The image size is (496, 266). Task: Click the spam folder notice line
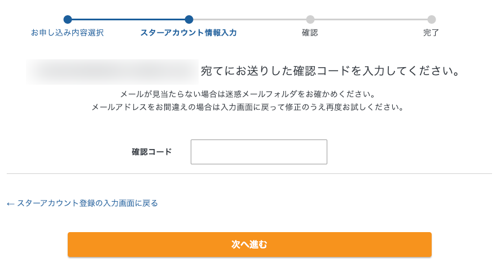click(248, 94)
